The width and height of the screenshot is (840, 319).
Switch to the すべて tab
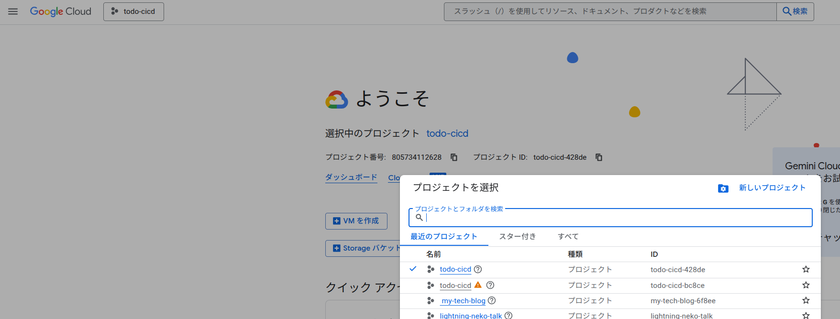[568, 237]
